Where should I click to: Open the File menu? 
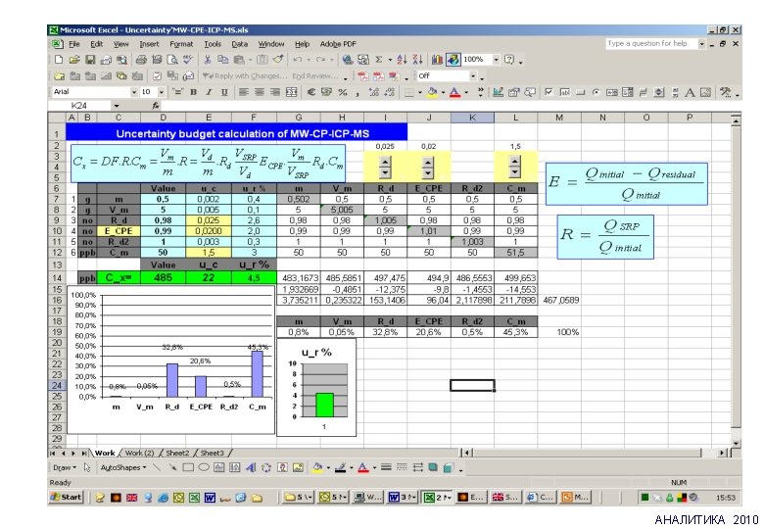coord(74,44)
